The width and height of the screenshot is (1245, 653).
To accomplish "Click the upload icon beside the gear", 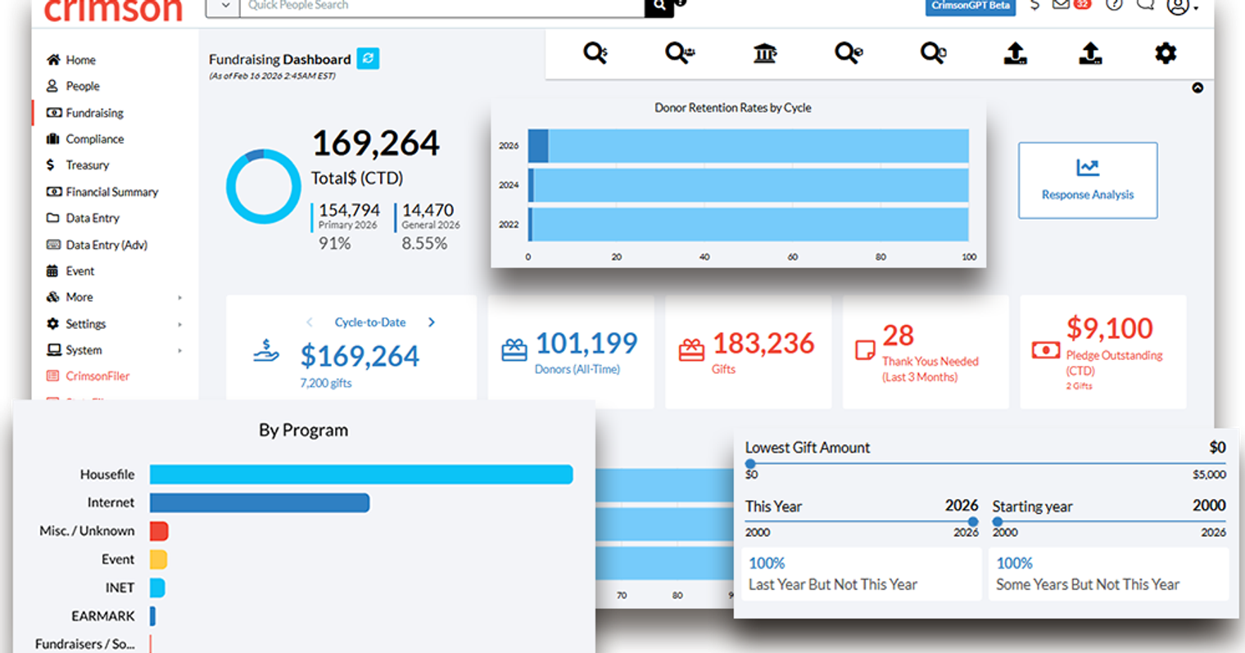I will point(1090,53).
